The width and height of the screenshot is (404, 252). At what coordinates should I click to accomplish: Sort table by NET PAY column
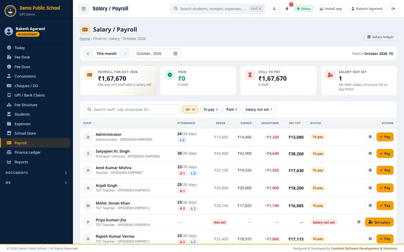[x=296, y=123]
